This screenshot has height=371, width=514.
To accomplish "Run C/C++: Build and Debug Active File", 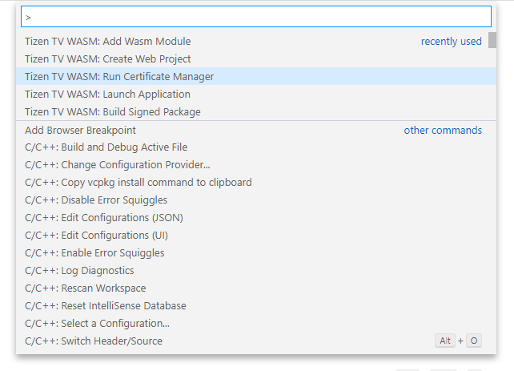I will [x=256, y=147].
